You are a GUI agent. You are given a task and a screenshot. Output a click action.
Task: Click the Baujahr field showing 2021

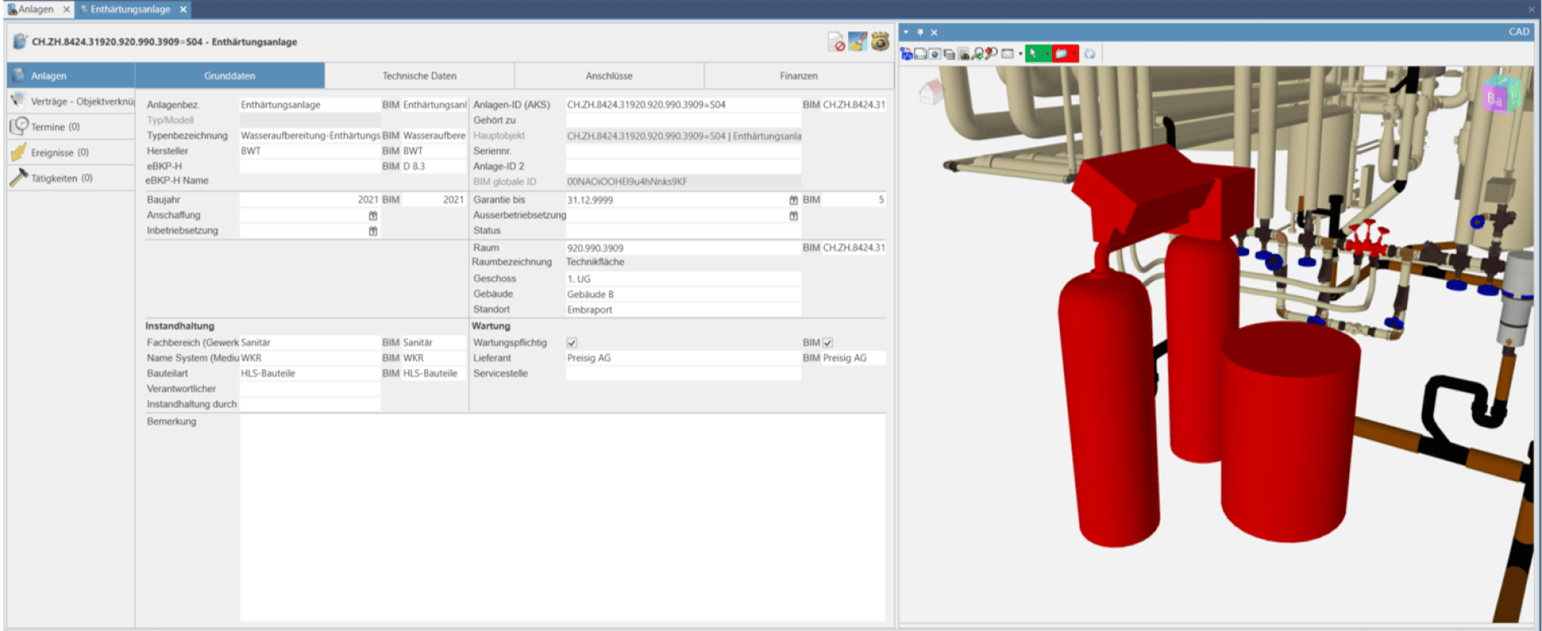tap(310, 200)
